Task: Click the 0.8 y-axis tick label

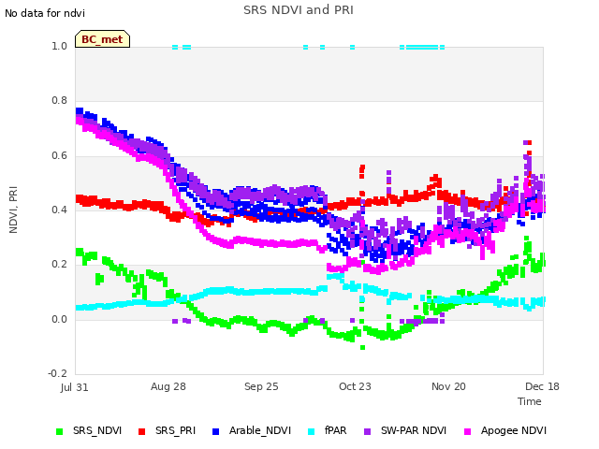Action: pyautogui.click(x=59, y=101)
